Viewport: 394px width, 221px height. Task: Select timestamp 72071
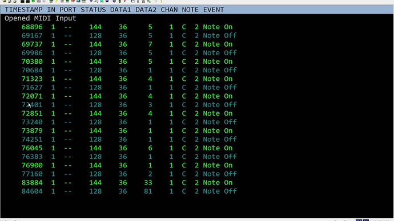point(32,96)
